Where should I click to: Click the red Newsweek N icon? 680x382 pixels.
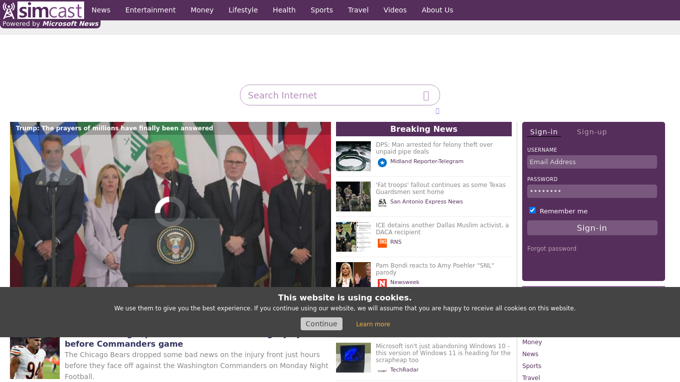[x=382, y=283]
